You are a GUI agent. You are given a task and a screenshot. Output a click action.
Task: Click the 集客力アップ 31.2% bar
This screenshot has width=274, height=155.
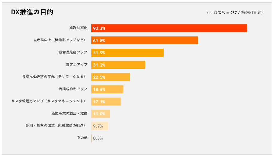tap(118, 65)
